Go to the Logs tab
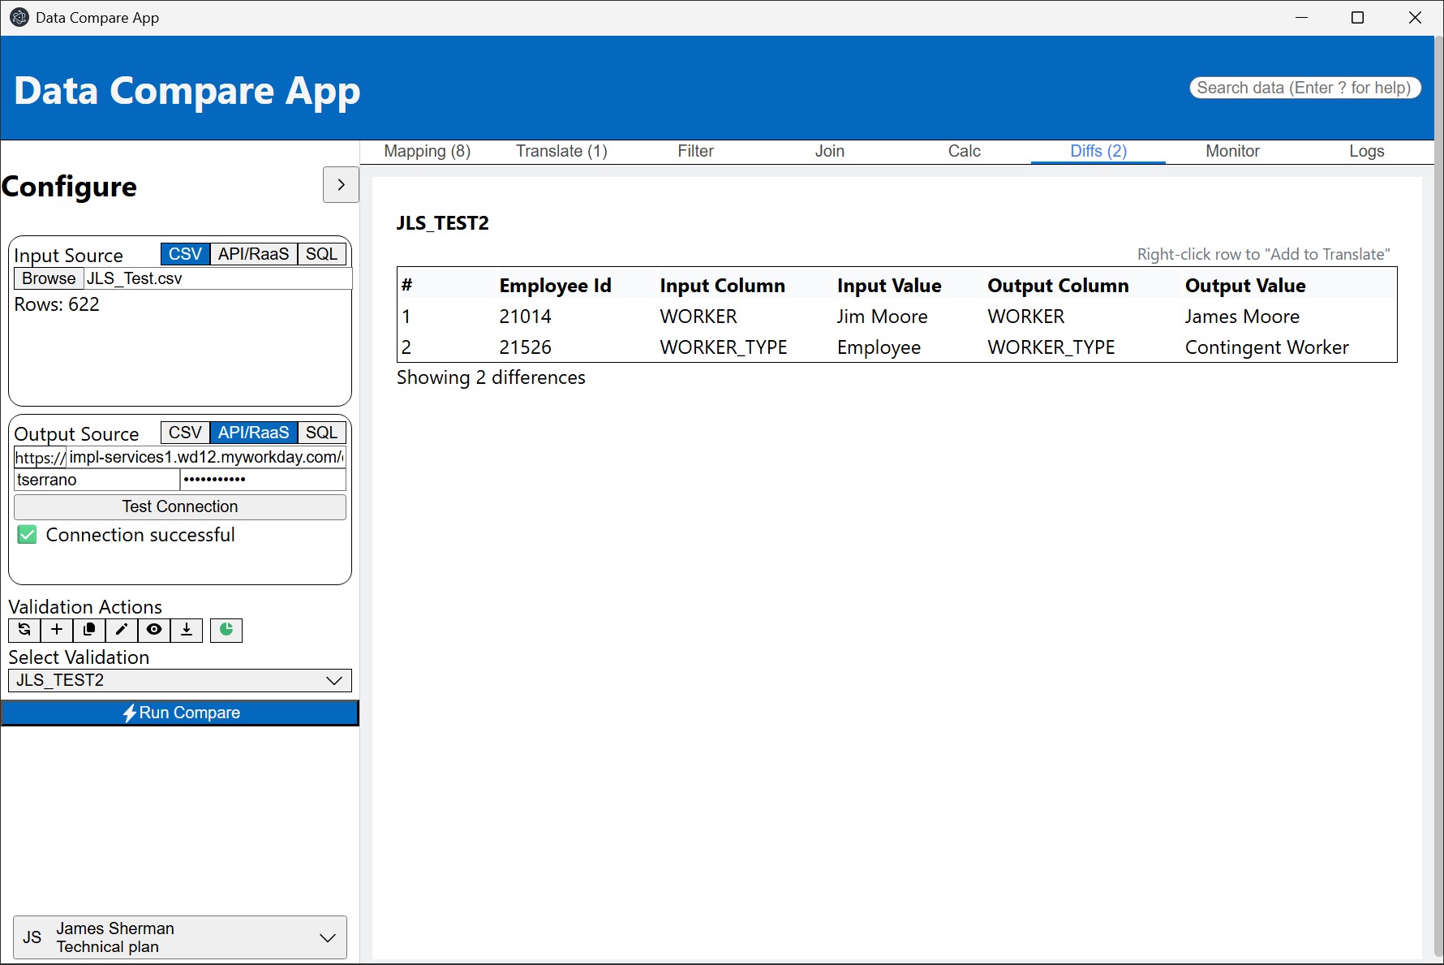 1366,151
